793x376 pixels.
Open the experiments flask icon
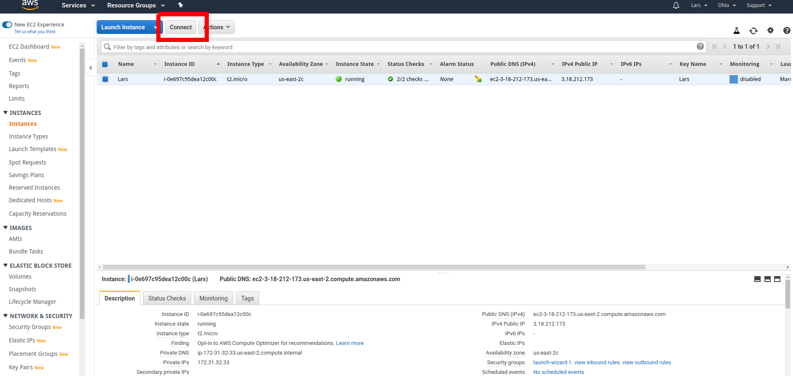pos(736,31)
